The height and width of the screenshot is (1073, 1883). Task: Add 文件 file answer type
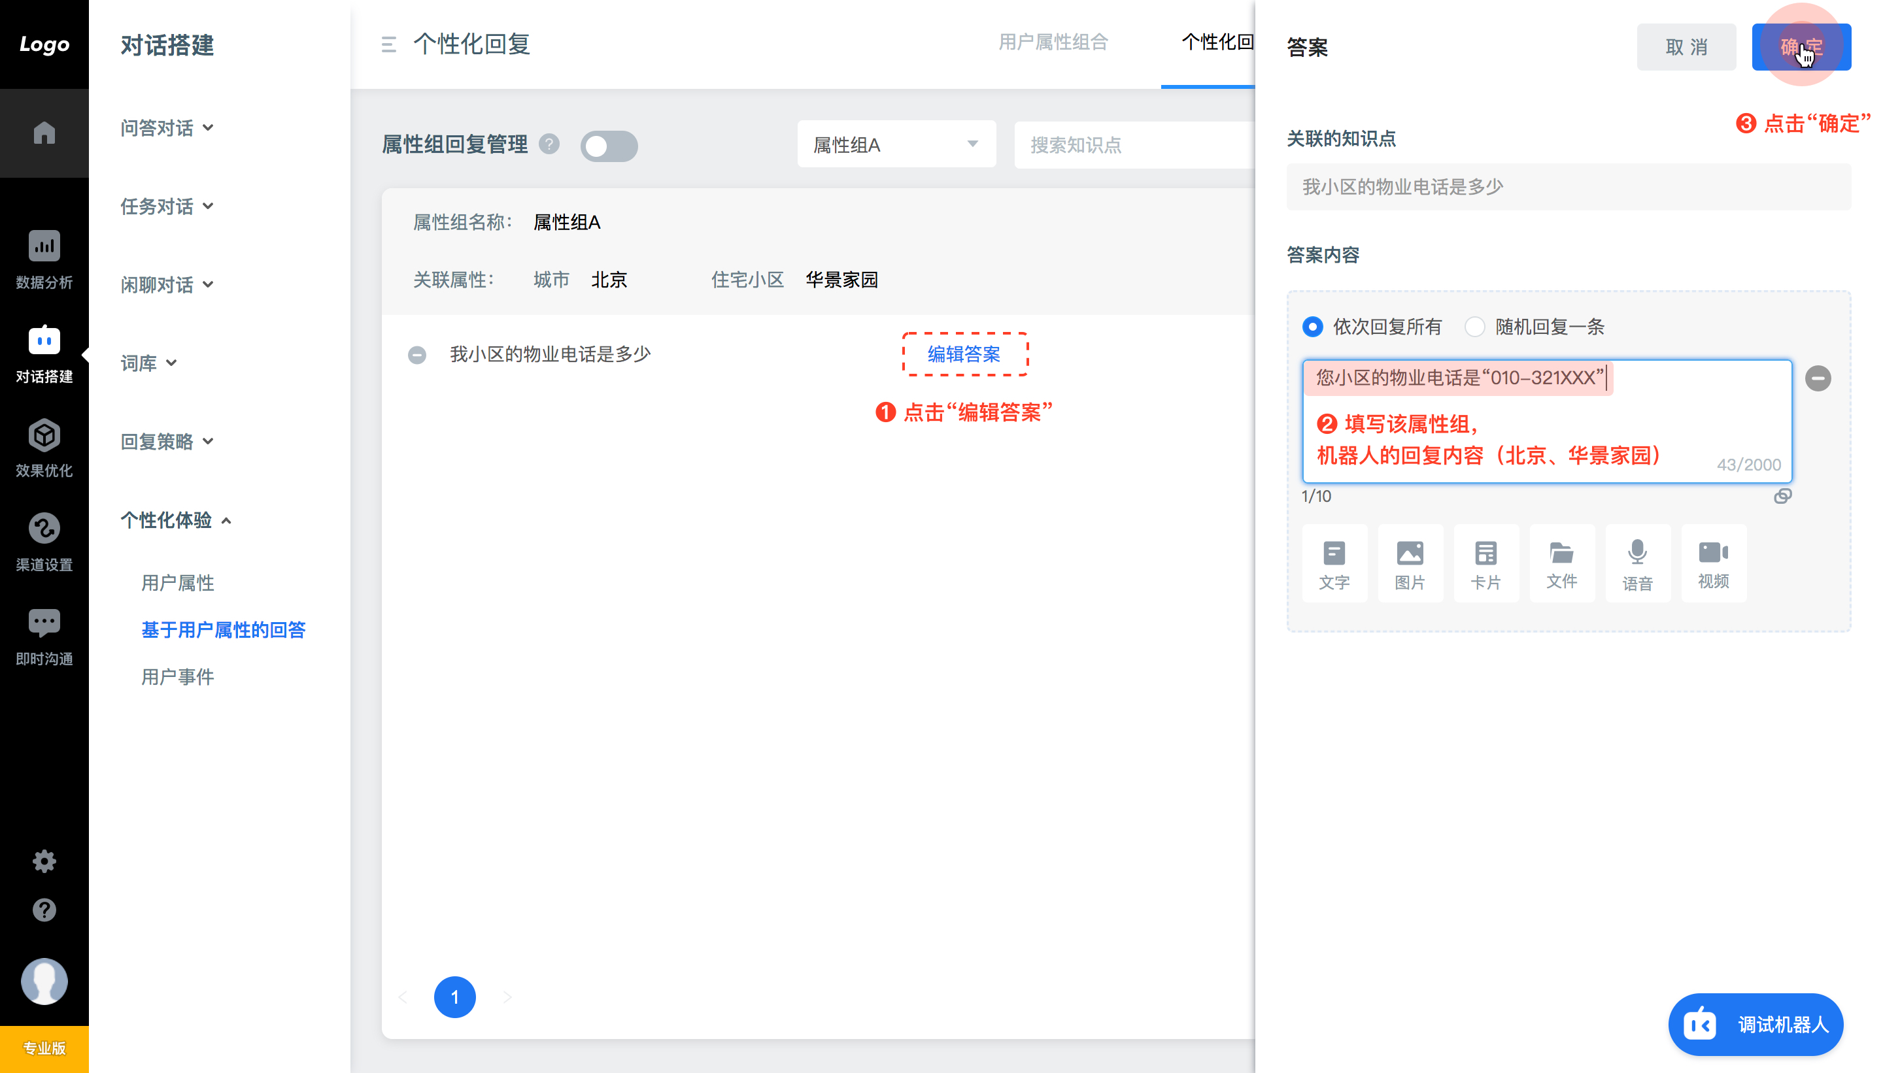point(1561,564)
